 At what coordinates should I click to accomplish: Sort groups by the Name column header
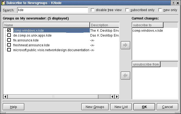pos(46,25)
